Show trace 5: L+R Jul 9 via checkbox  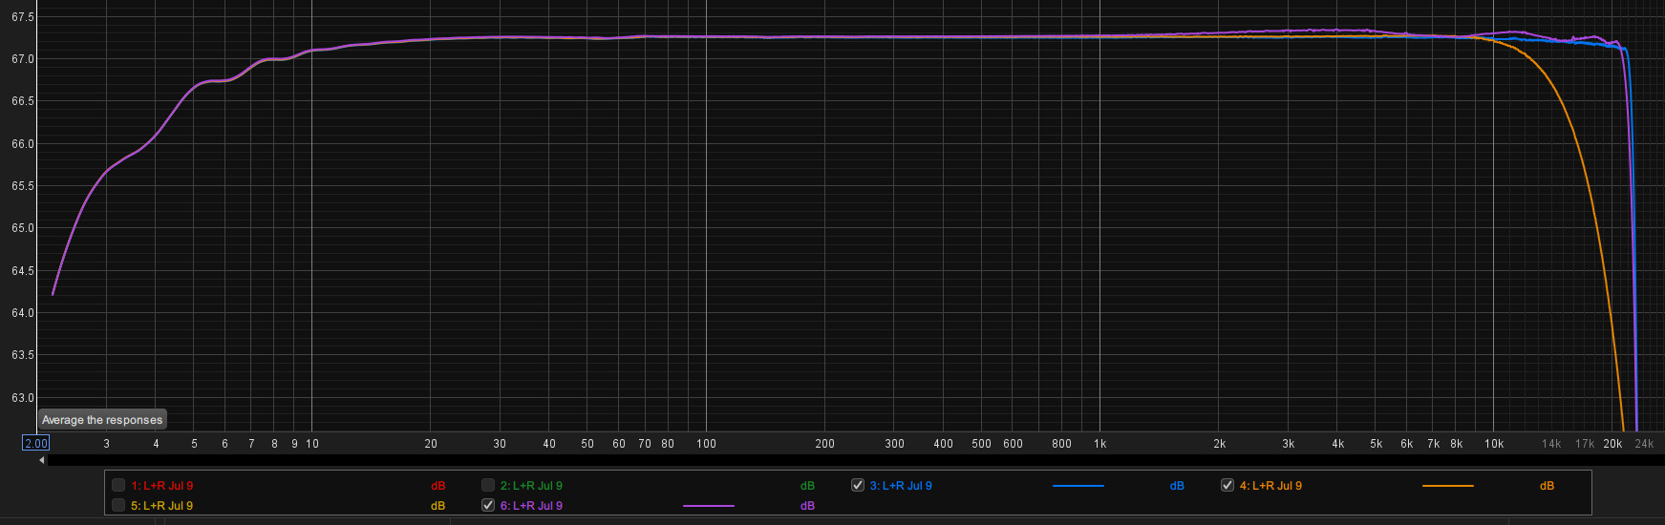[118, 505]
